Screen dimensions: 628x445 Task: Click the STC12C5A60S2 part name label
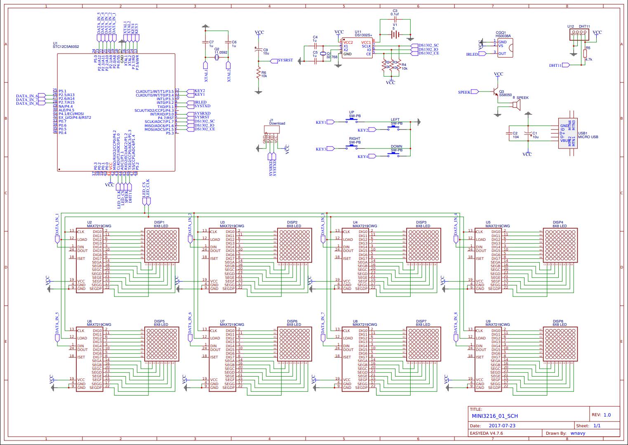[66, 47]
